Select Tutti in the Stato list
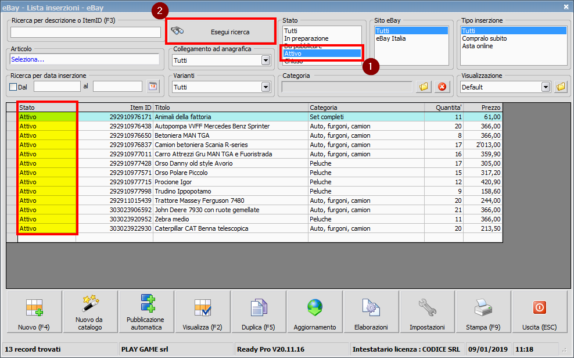 click(x=322, y=31)
